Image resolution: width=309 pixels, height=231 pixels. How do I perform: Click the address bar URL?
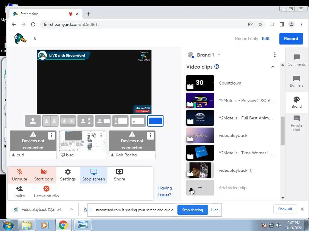[x=74, y=24]
